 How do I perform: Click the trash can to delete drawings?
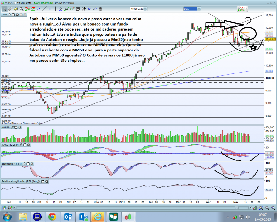click(x=100, y=9)
